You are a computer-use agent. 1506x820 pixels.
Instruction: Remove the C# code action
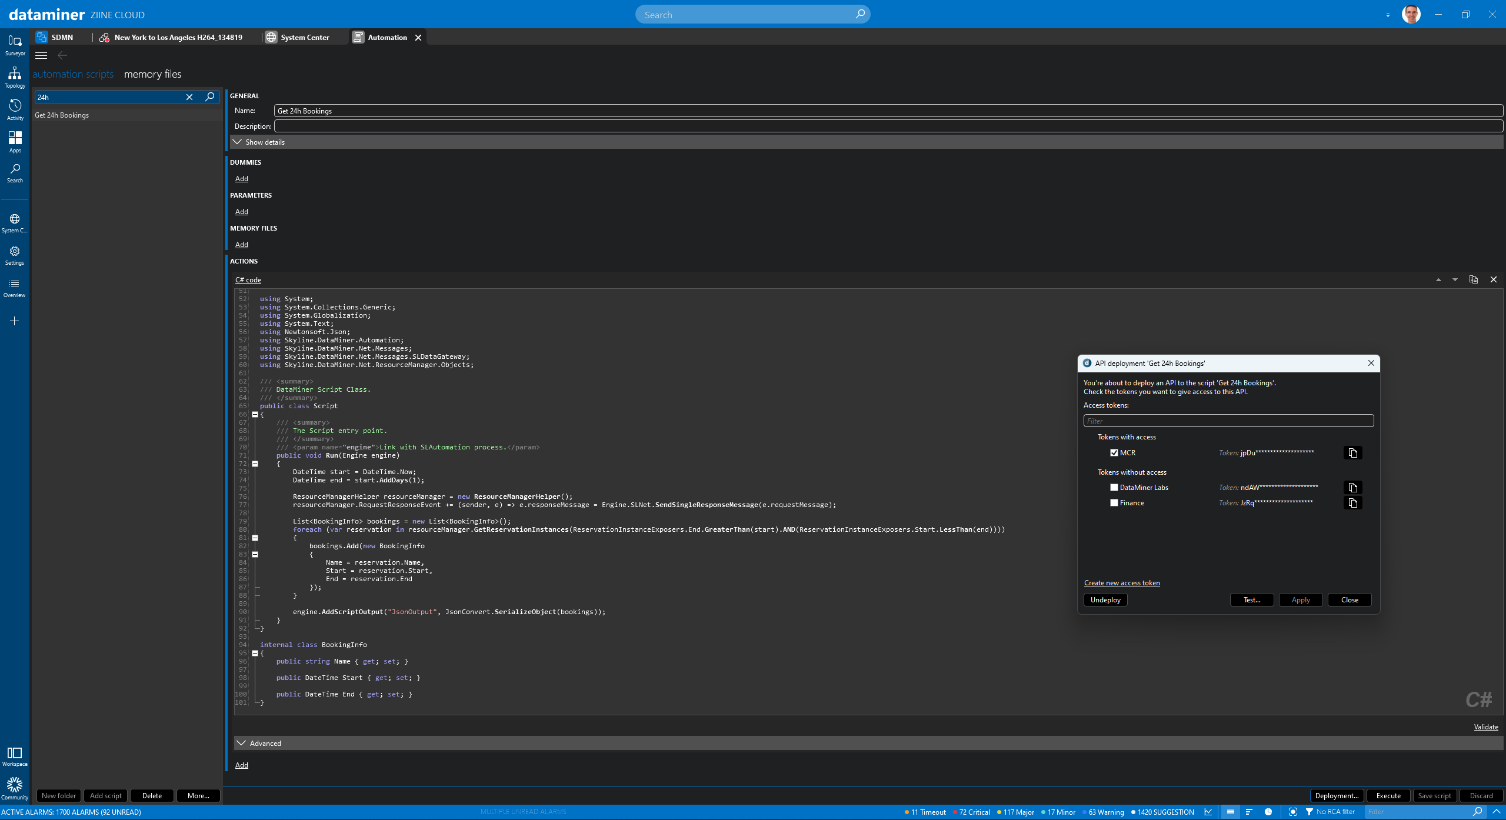pos(1493,279)
